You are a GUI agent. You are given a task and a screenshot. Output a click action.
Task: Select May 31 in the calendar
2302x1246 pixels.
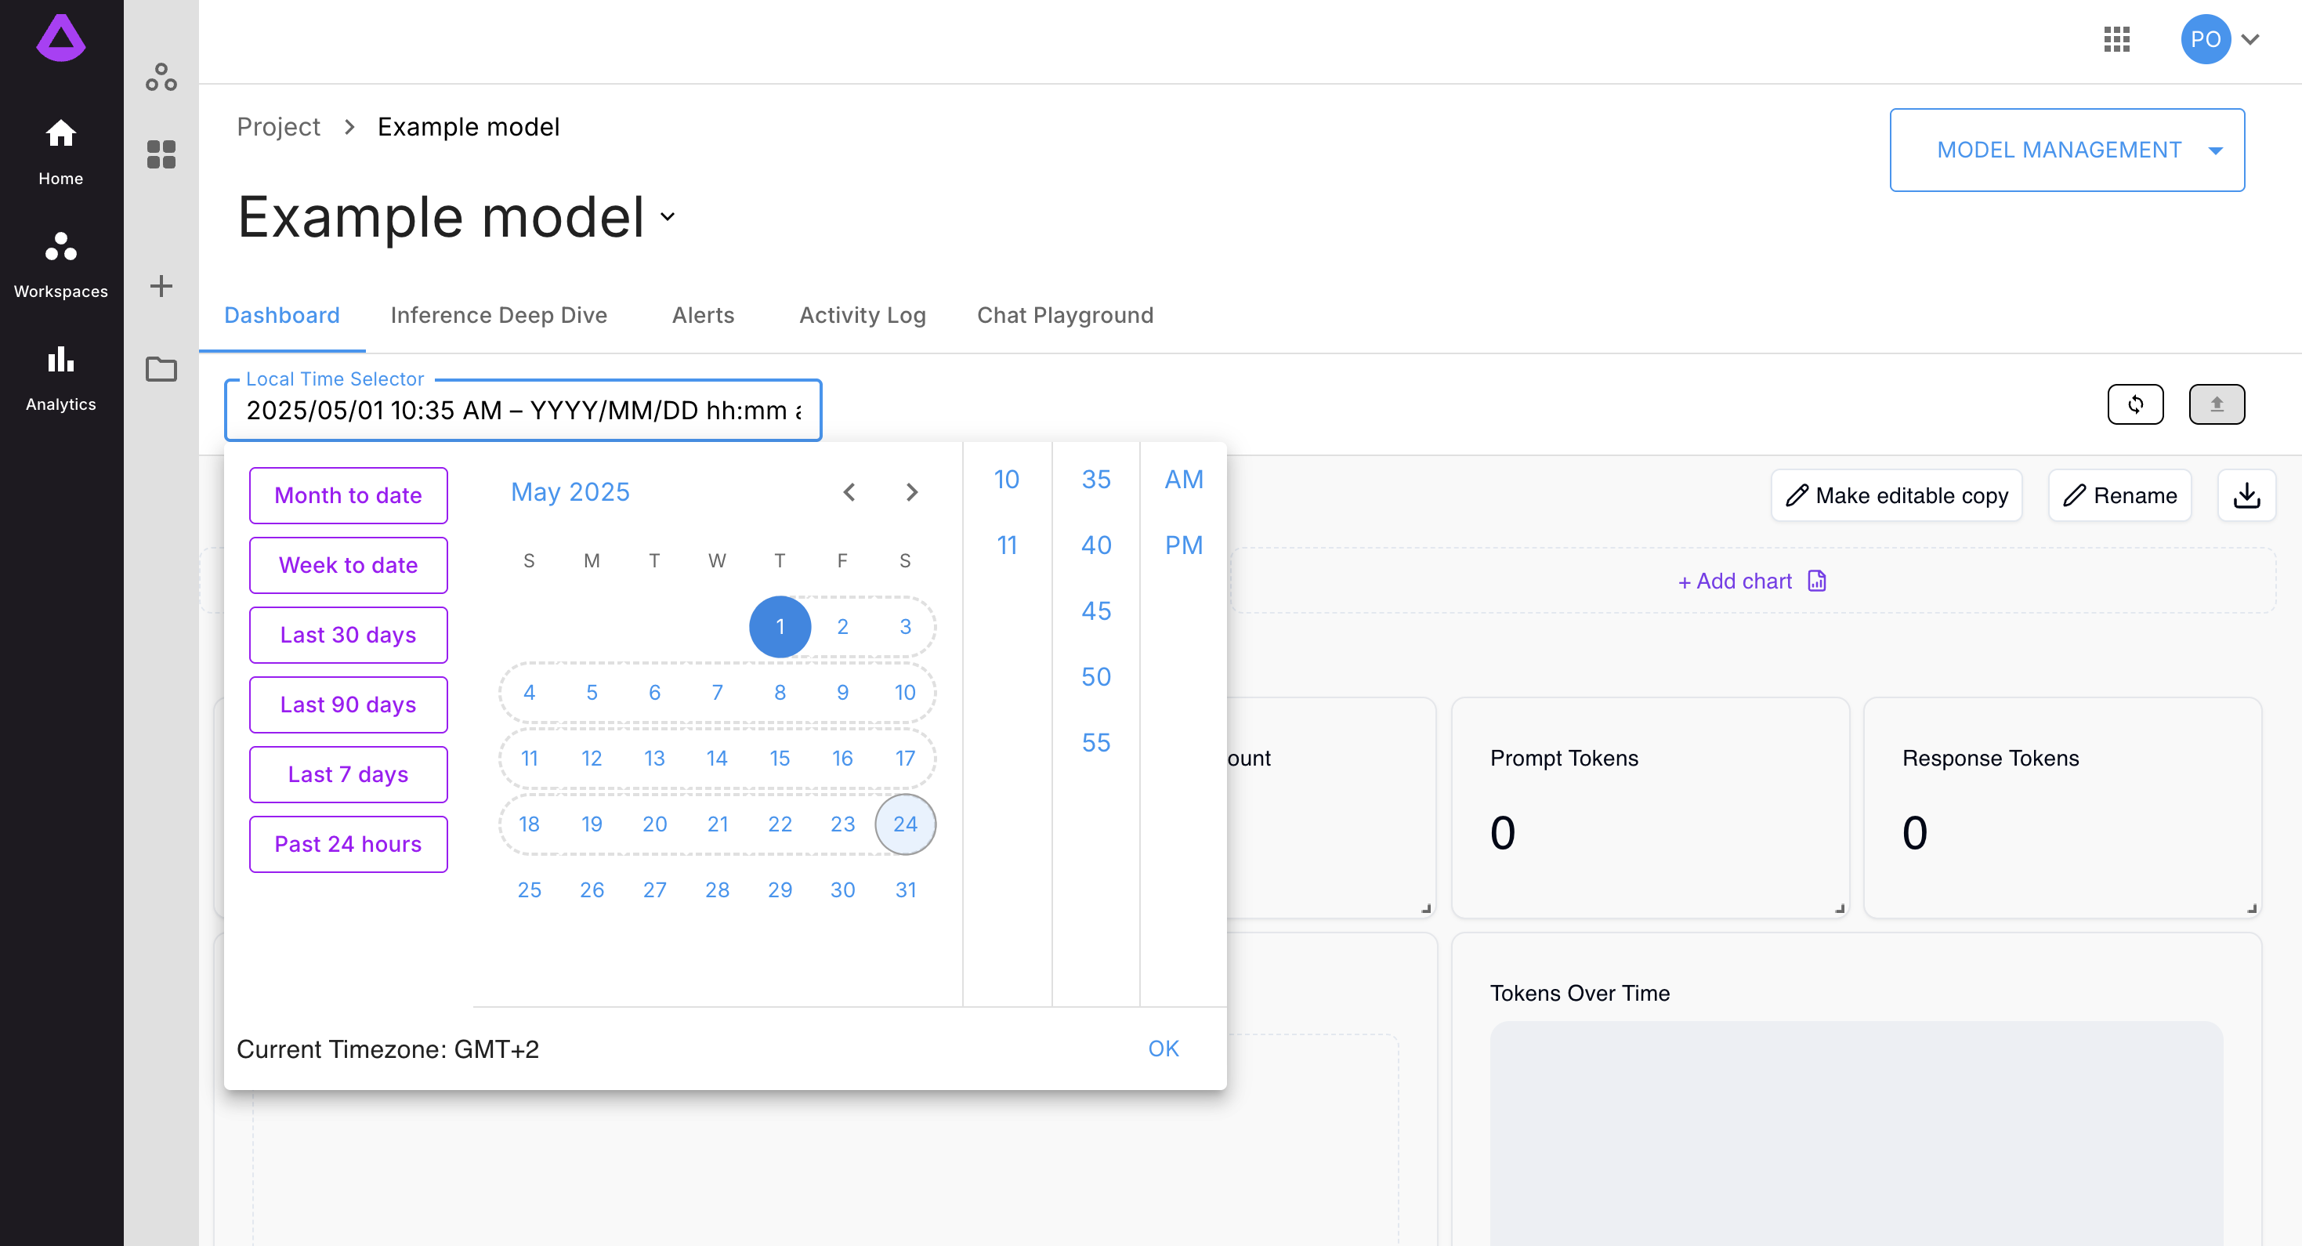click(x=905, y=889)
